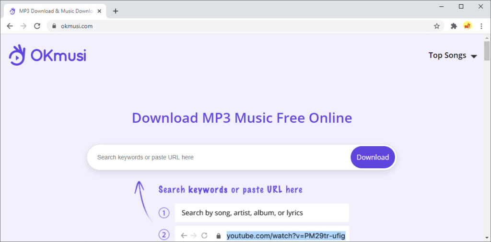491x242 pixels.
Task: Click the "Download MP3 Music Free Online" heading
Action: pos(242,118)
